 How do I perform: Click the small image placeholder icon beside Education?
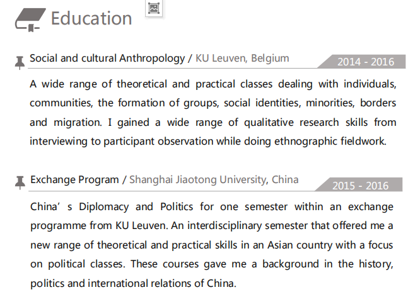pyautogui.click(x=154, y=8)
